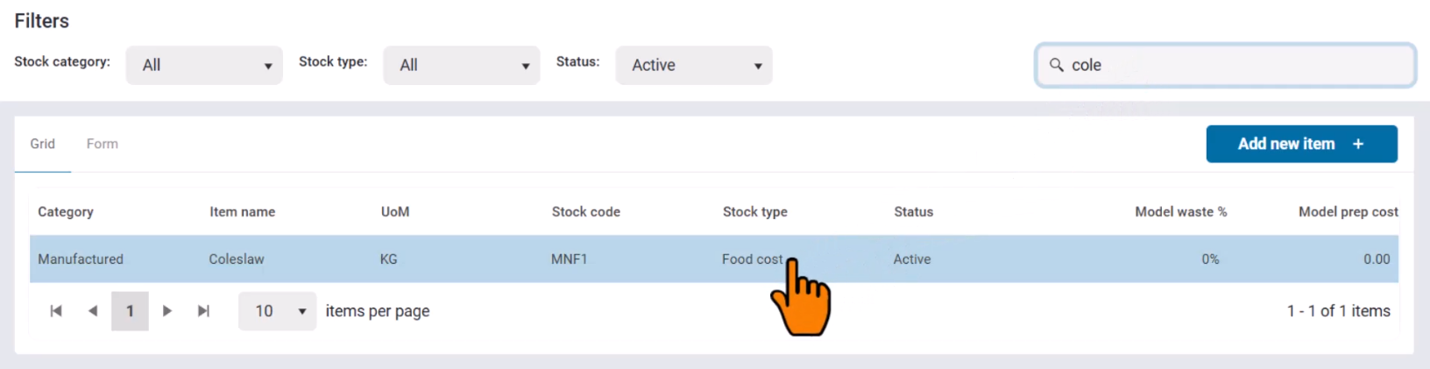Go to first page of results
The height and width of the screenshot is (369, 1430).
click(56, 311)
